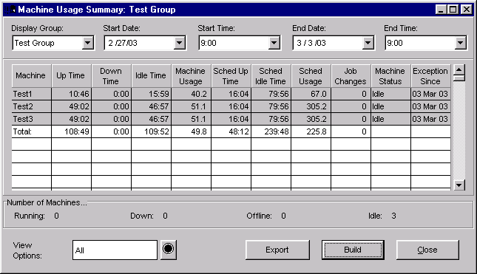Click total idle time value 109:52
The width and height of the screenshot is (477, 274).
(156, 132)
